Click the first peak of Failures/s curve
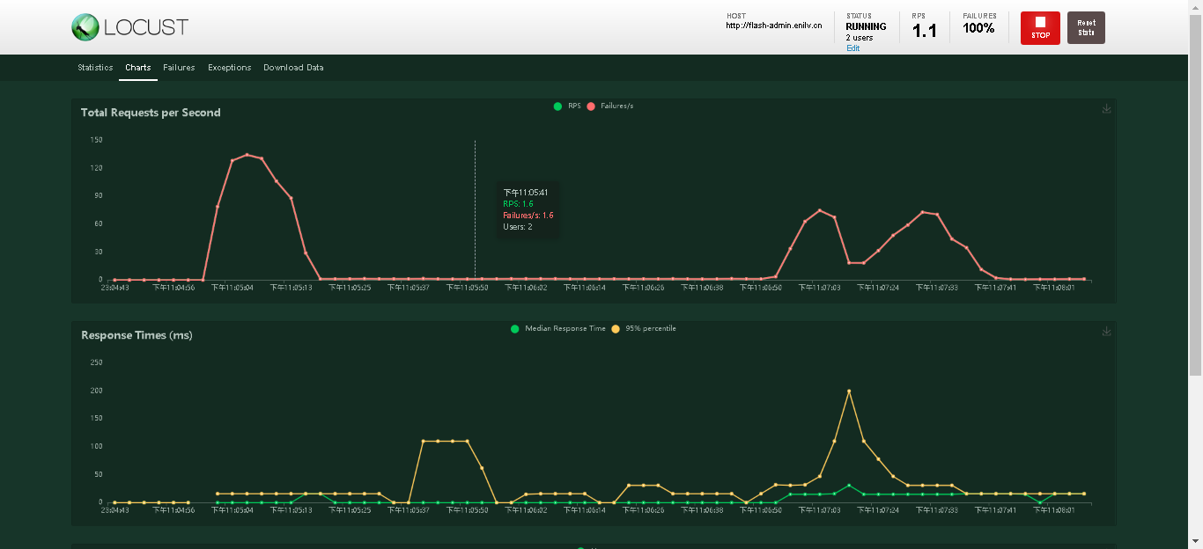 tap(247, 155)
